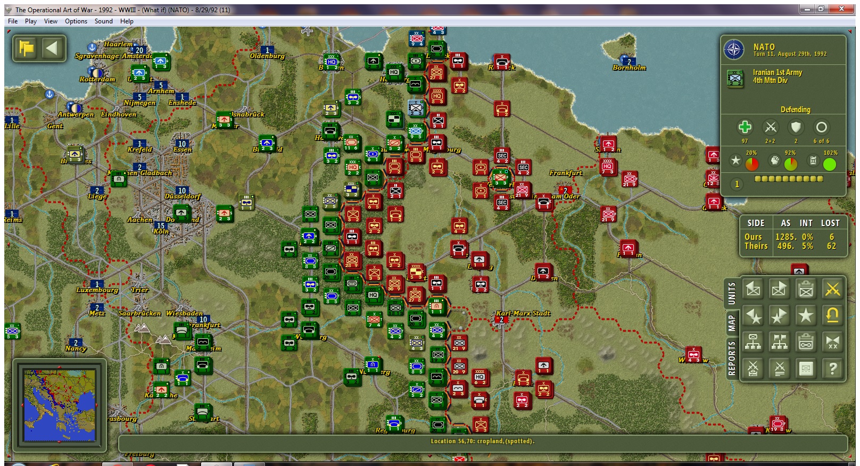The width and height of the screenshot is (860, 466).
Task: Switch to the MAP tab
Action: 732,323
